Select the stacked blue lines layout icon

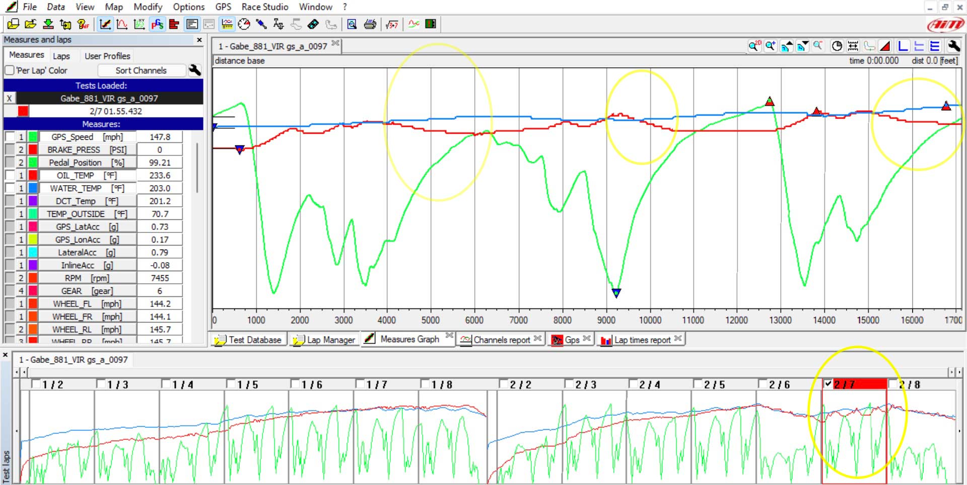point(935,46)
